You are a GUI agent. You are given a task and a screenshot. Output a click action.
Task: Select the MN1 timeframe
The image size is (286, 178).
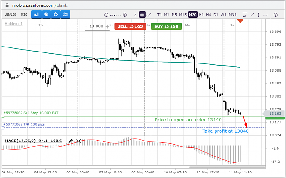232,15
